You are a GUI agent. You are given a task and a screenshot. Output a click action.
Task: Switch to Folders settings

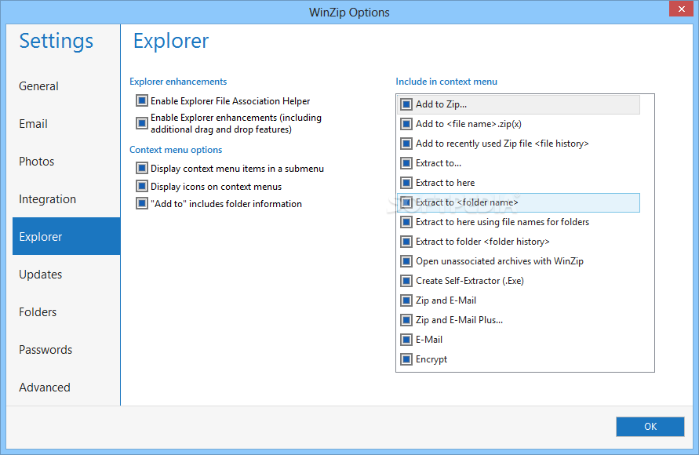click(x=66, y=312)
